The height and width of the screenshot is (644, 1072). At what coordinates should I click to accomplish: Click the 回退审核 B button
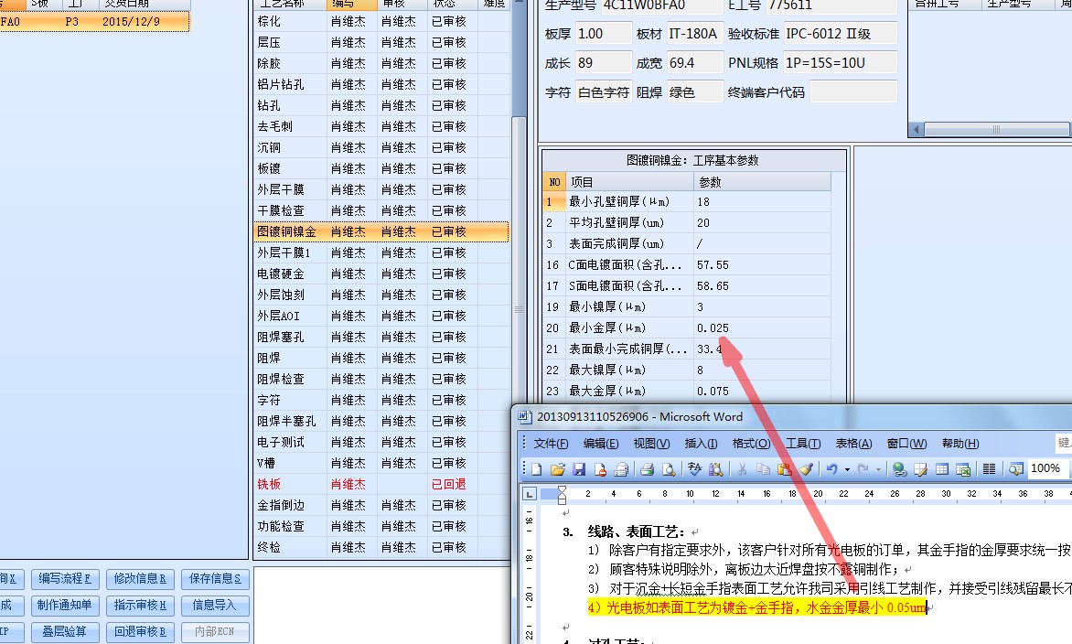point(139,632)
